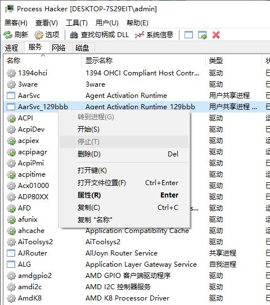Open the View (查看) menu
The width and height of the screenshot is (270, 305).
[47, 23]
